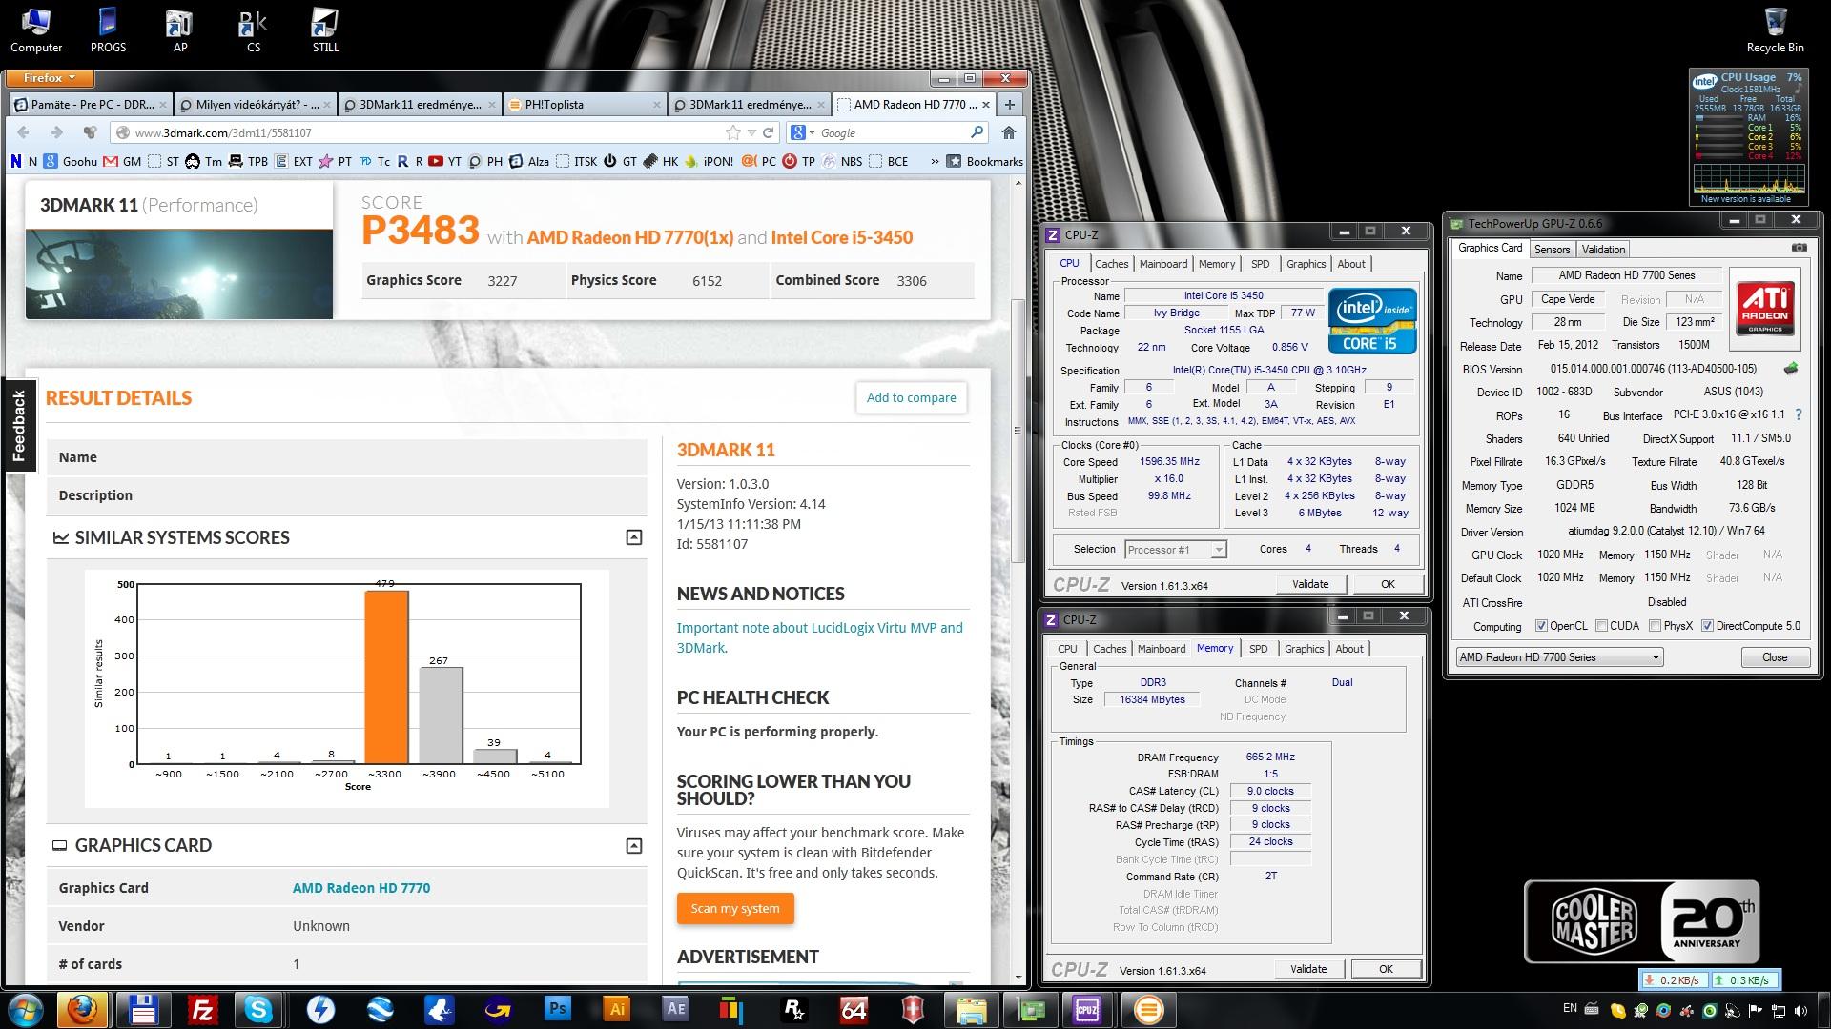1831x1029 pixels.
Task: Click the Close button in GPU-Z
Action: 1775,657
